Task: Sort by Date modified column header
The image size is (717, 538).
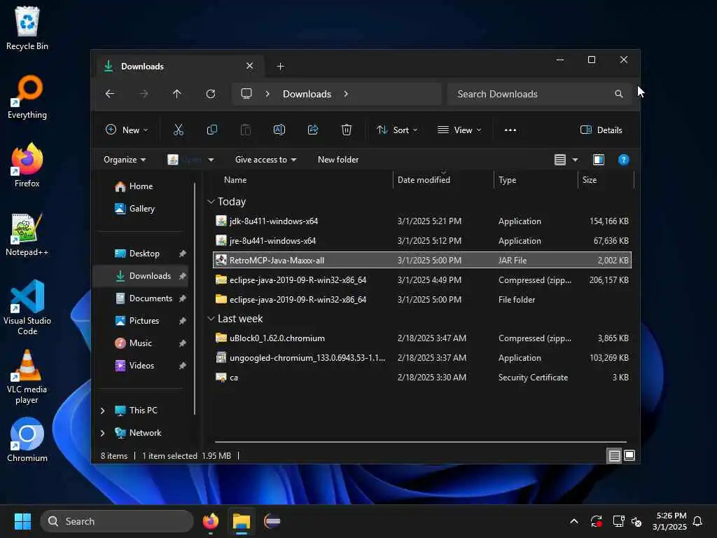Action: 424,180
